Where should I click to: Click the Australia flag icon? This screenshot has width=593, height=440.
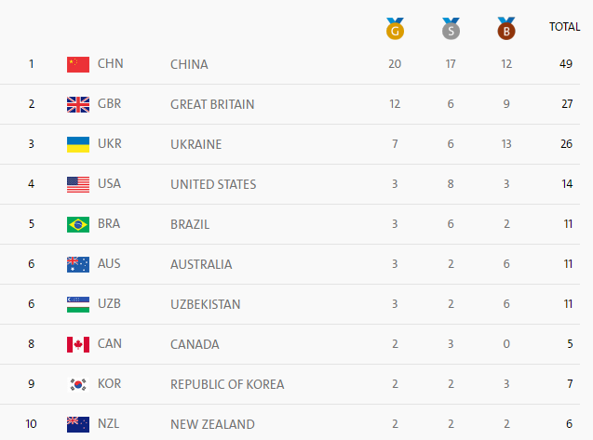(x=78, y=264)
